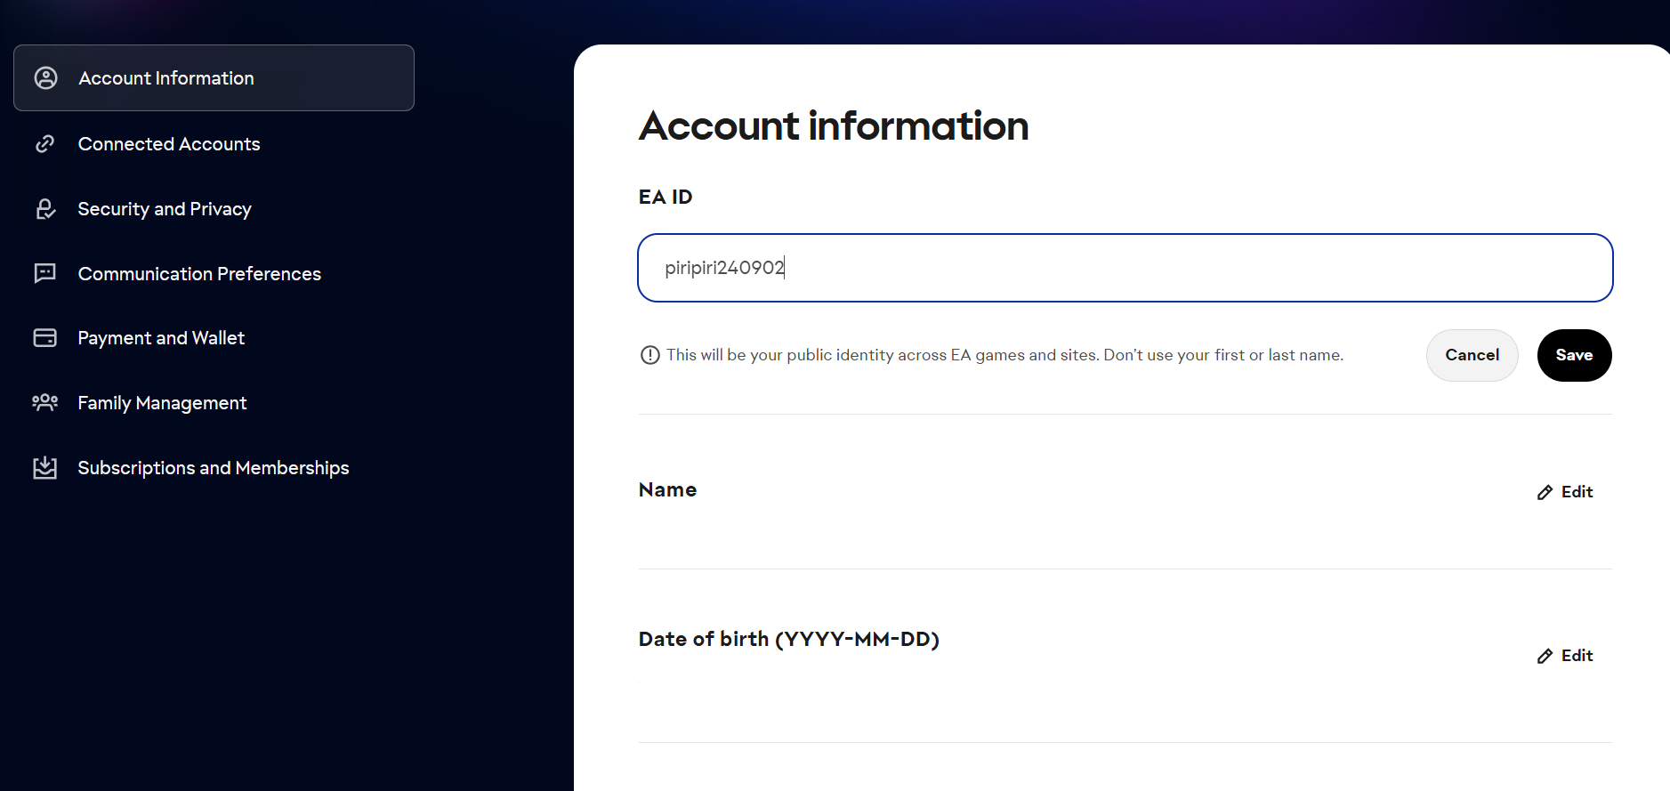Click the Security and Privacy lock icon

(45, 209)
